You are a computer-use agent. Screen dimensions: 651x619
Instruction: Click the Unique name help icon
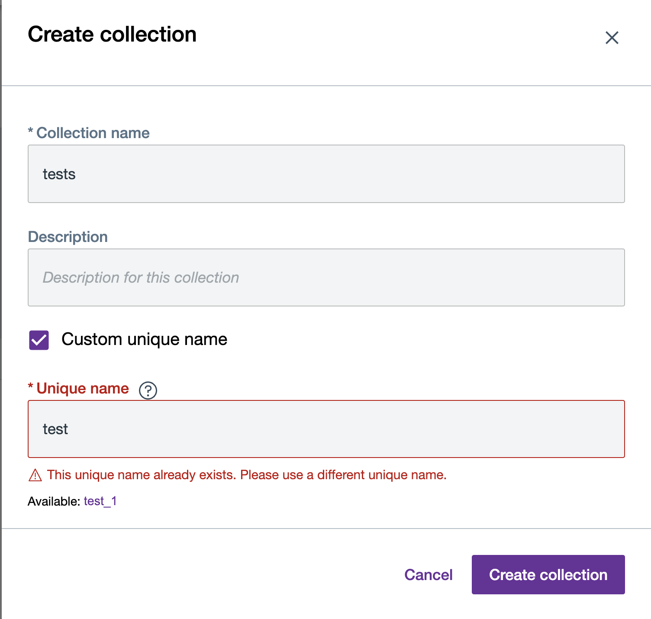[148, 390]
